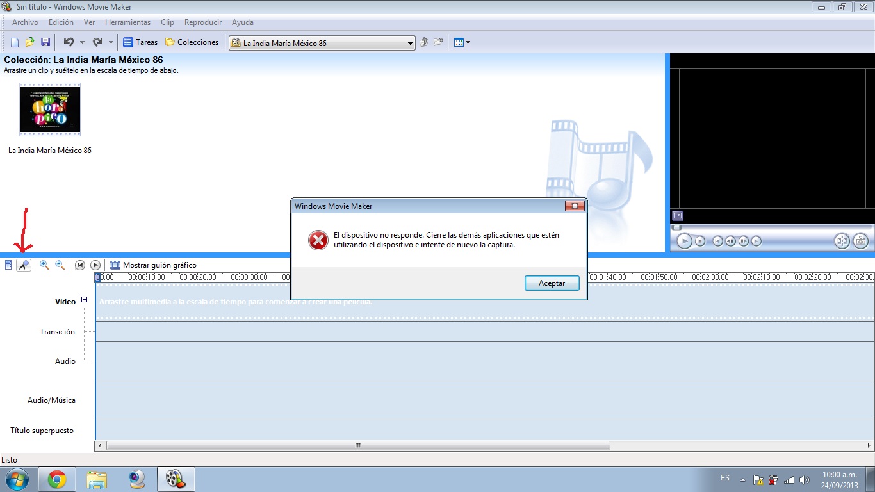This screenshot has width=875, height=492.
Task: Click the preview back button
Action: pos(718,241)
